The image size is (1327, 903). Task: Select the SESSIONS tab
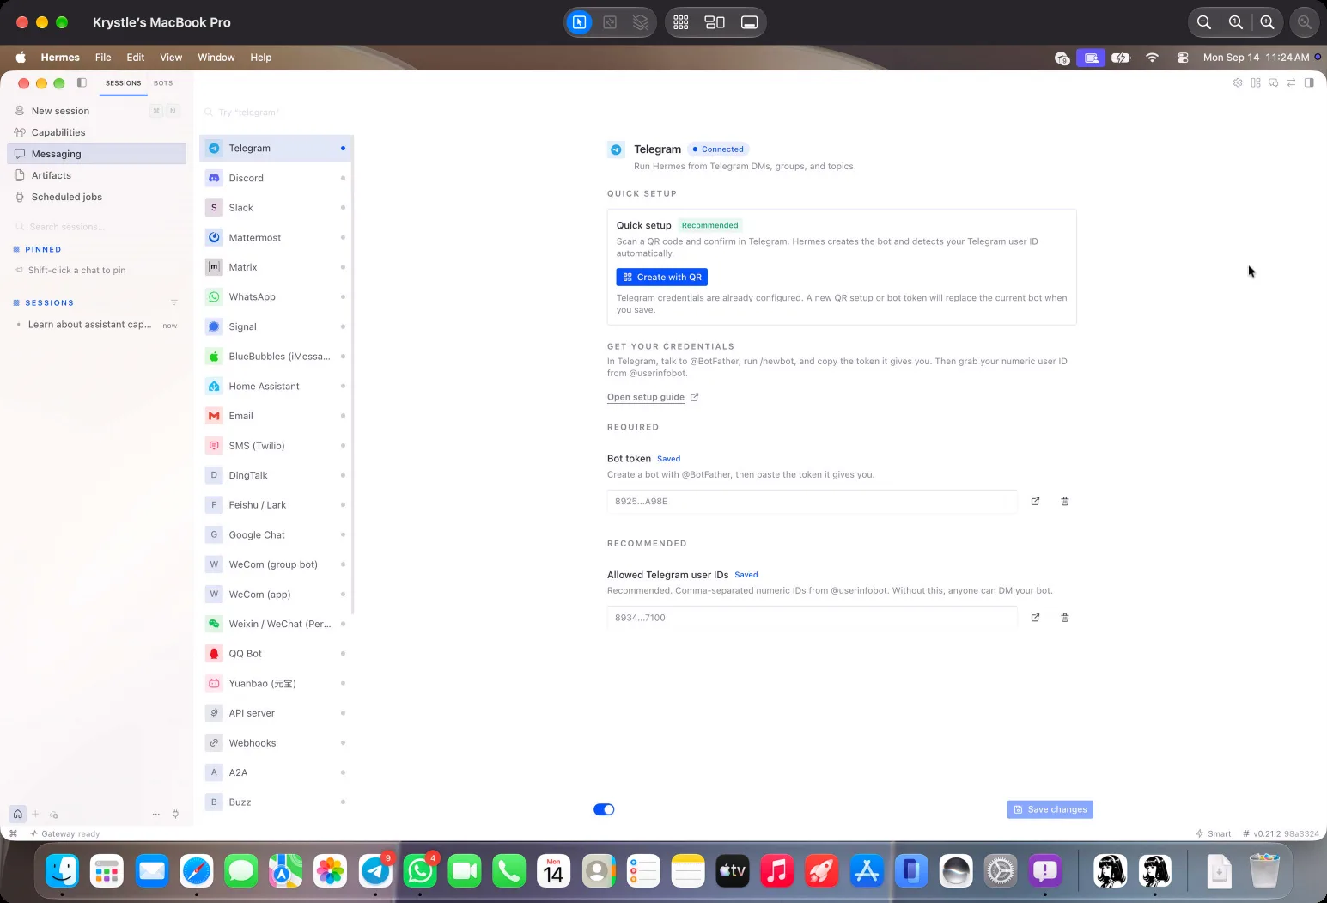pyautogui.click(x=124, y=83)
